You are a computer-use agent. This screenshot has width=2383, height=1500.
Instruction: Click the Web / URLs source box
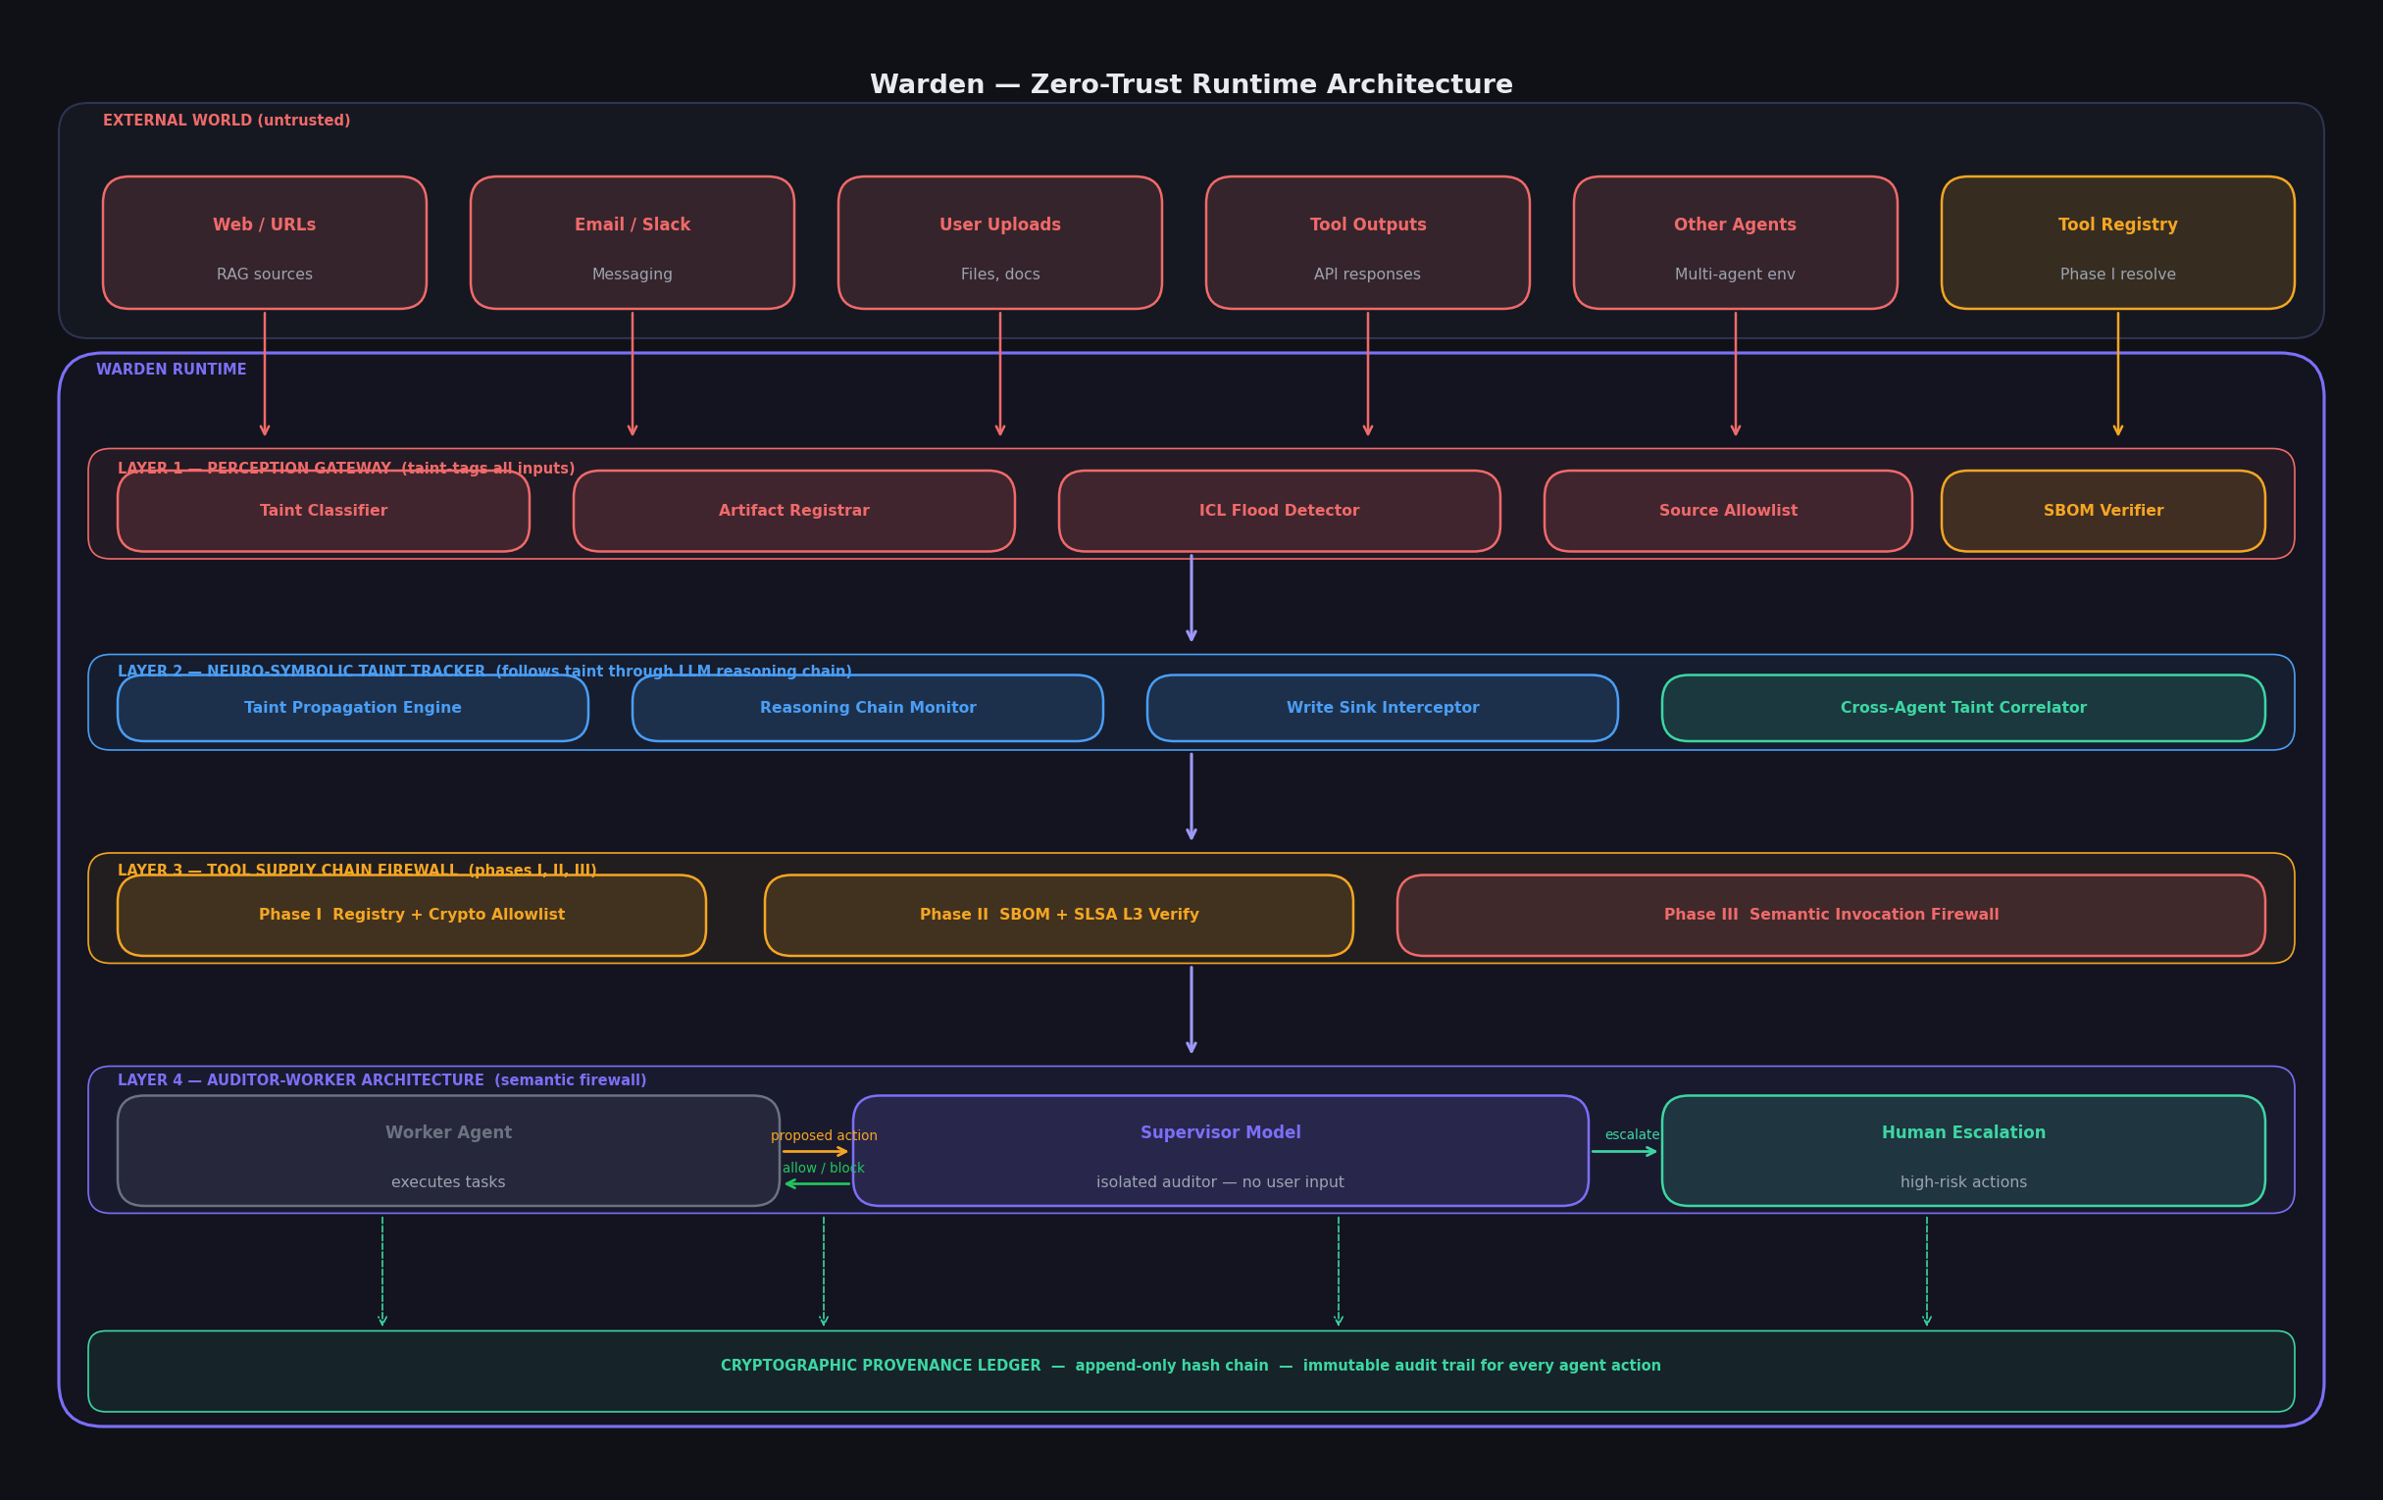point(264,242)
